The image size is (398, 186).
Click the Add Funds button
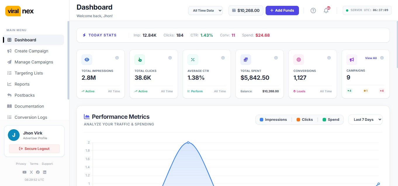[282, 10]
